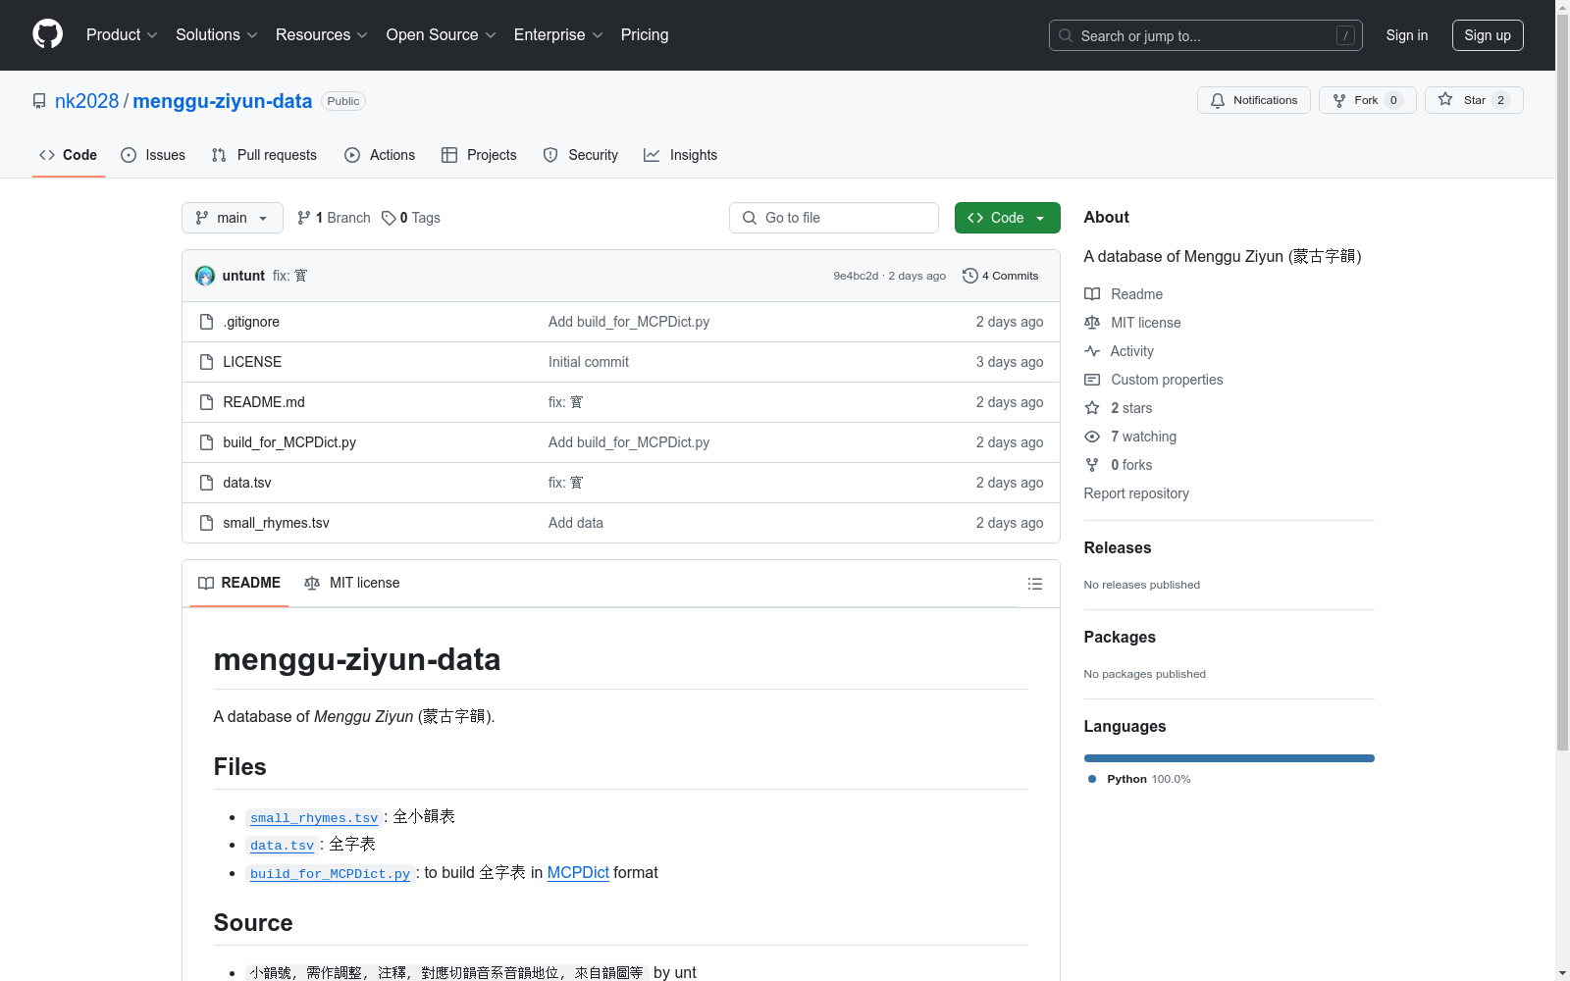Open the Product dropdown menu

122,35
